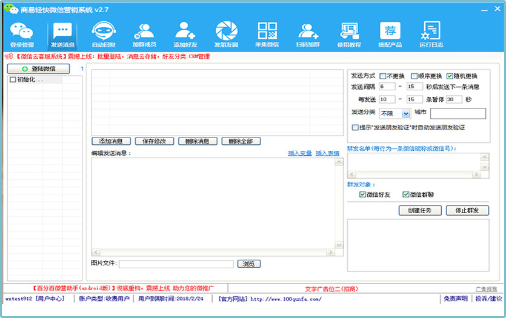Click the 广告投放 ad placement link

tap(487, 289)
